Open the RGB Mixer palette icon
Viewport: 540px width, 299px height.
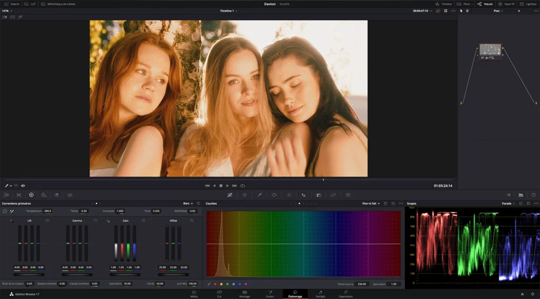[56, 195]
